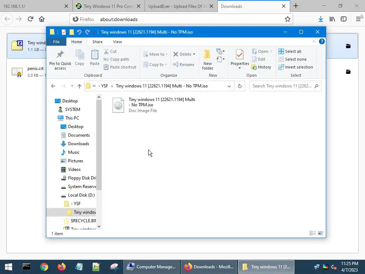Click the Explorer Back arrow
This screenshot has height=274, width=365.
click(x=53, y=86)
